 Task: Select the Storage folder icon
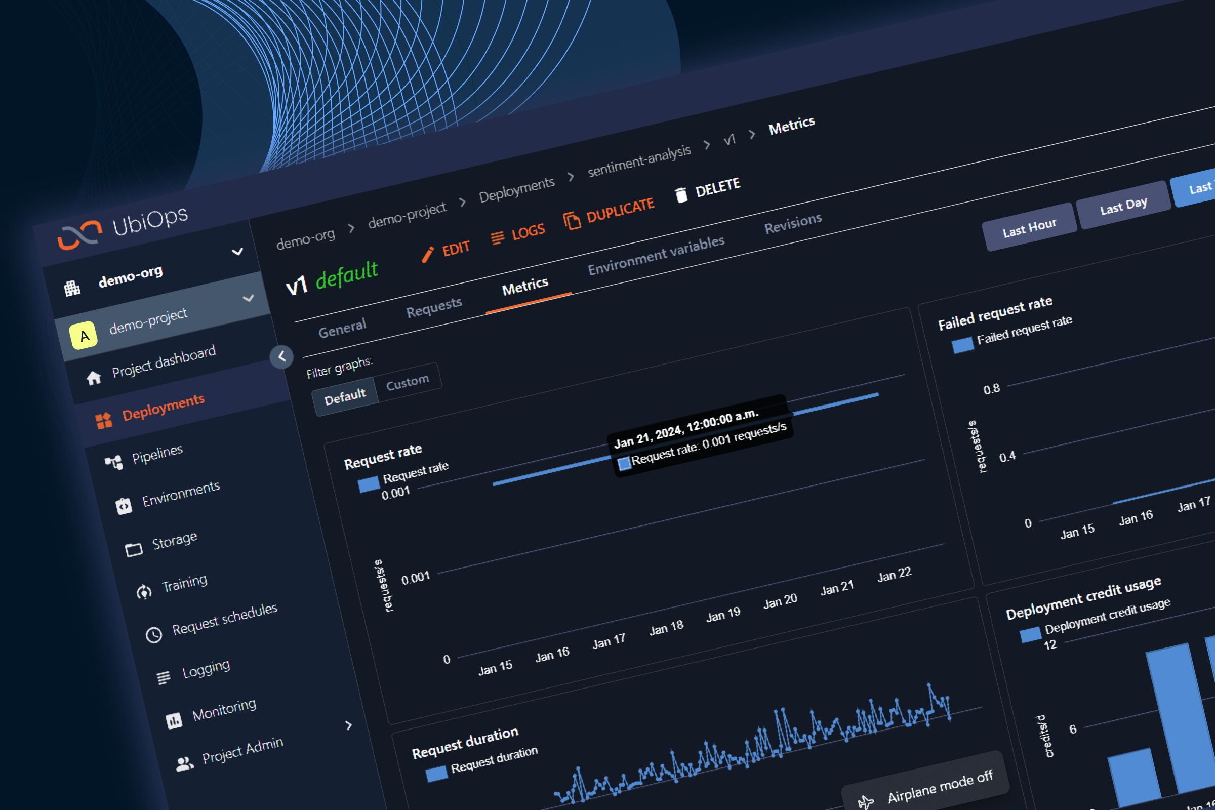tap(134, 549)
